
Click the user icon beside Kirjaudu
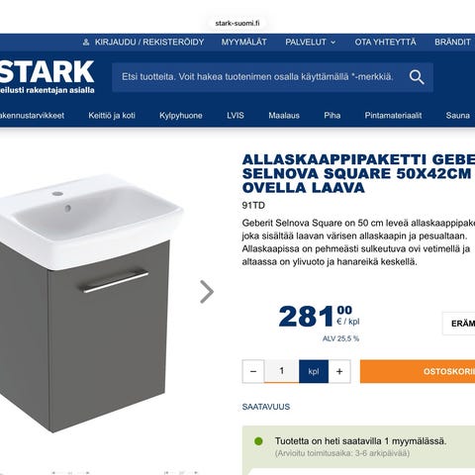[x=86, y=43]
